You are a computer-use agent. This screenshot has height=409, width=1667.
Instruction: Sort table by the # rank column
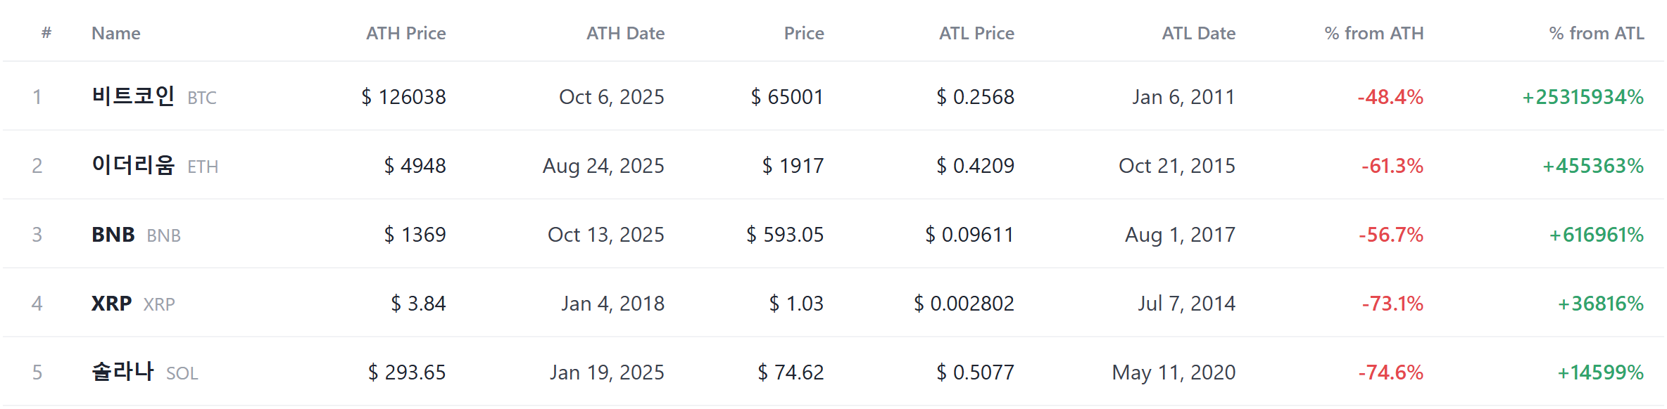(x=46, y=33)
